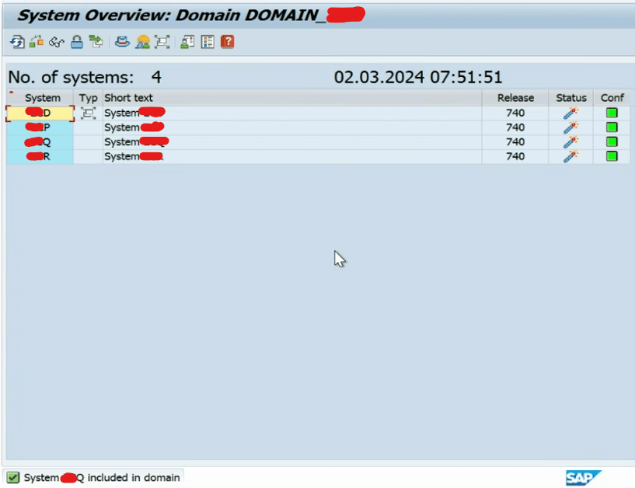This screenshot has width=635, height=488.
Task: Click the 'No. of systems: 4' text
Action: 85,78
